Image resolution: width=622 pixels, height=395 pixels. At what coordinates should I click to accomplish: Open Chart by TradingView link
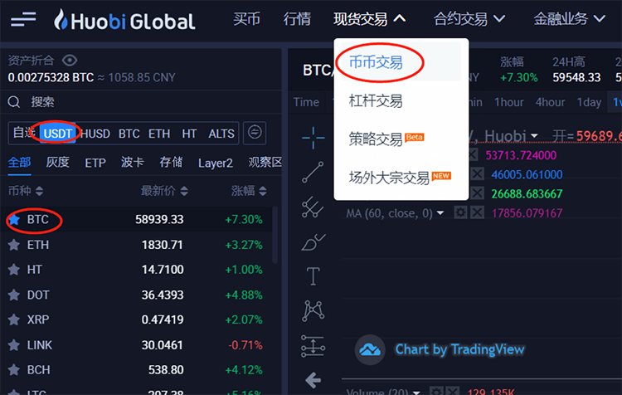[459, 349]
